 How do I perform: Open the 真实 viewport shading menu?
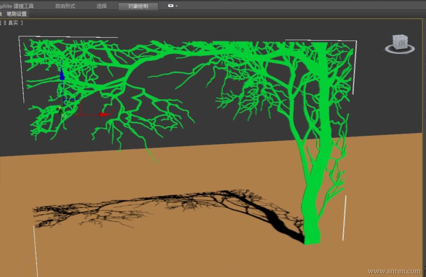click(14, 22)
